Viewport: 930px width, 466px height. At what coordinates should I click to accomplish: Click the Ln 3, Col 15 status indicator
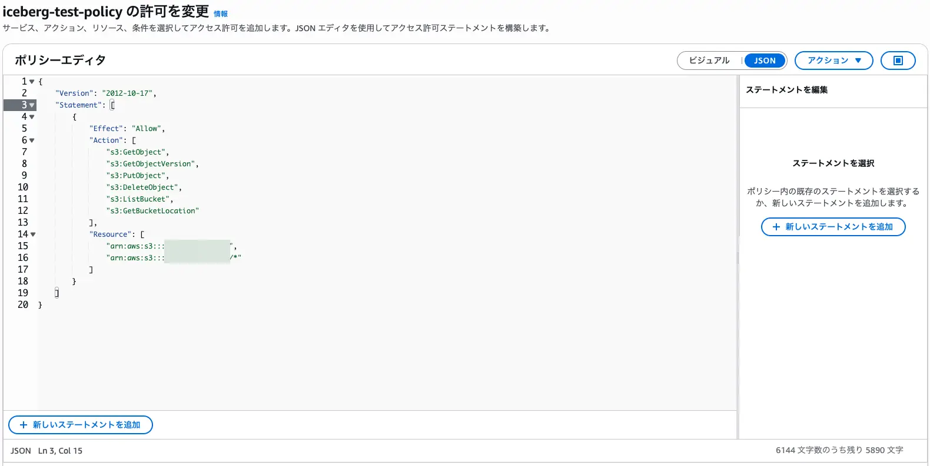tap(59, 450)
